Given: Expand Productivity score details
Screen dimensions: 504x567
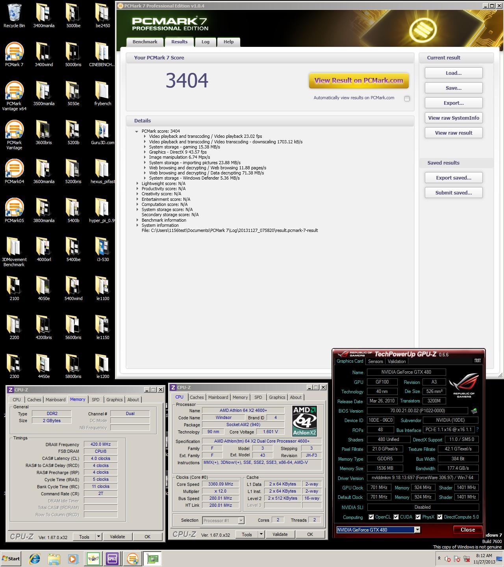Looking at the screenshot, I should [x=137, y=189].
